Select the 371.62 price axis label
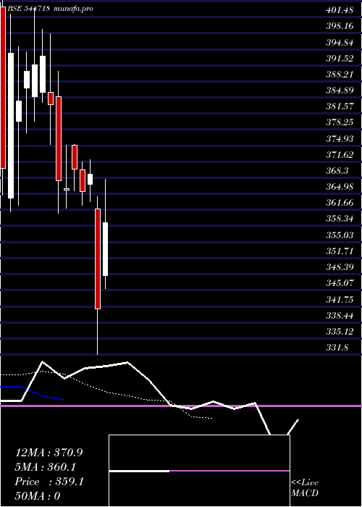362x507 pixels. (x=340, y=155)
